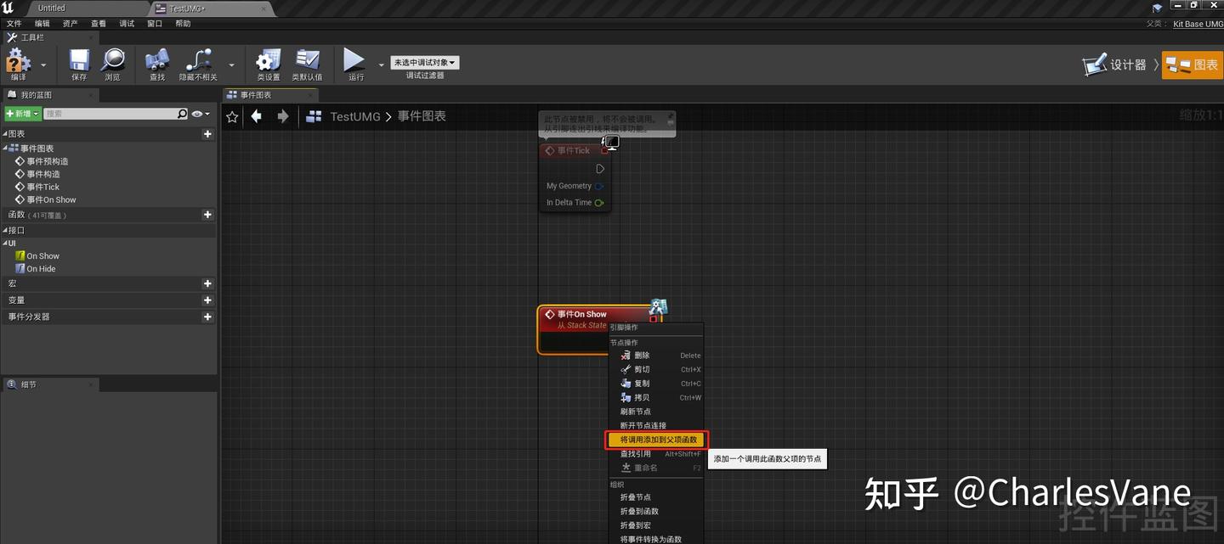Open the 未选中调试对象 debug object dropdown
This screenshot has width=1224, height=544.
424,61
